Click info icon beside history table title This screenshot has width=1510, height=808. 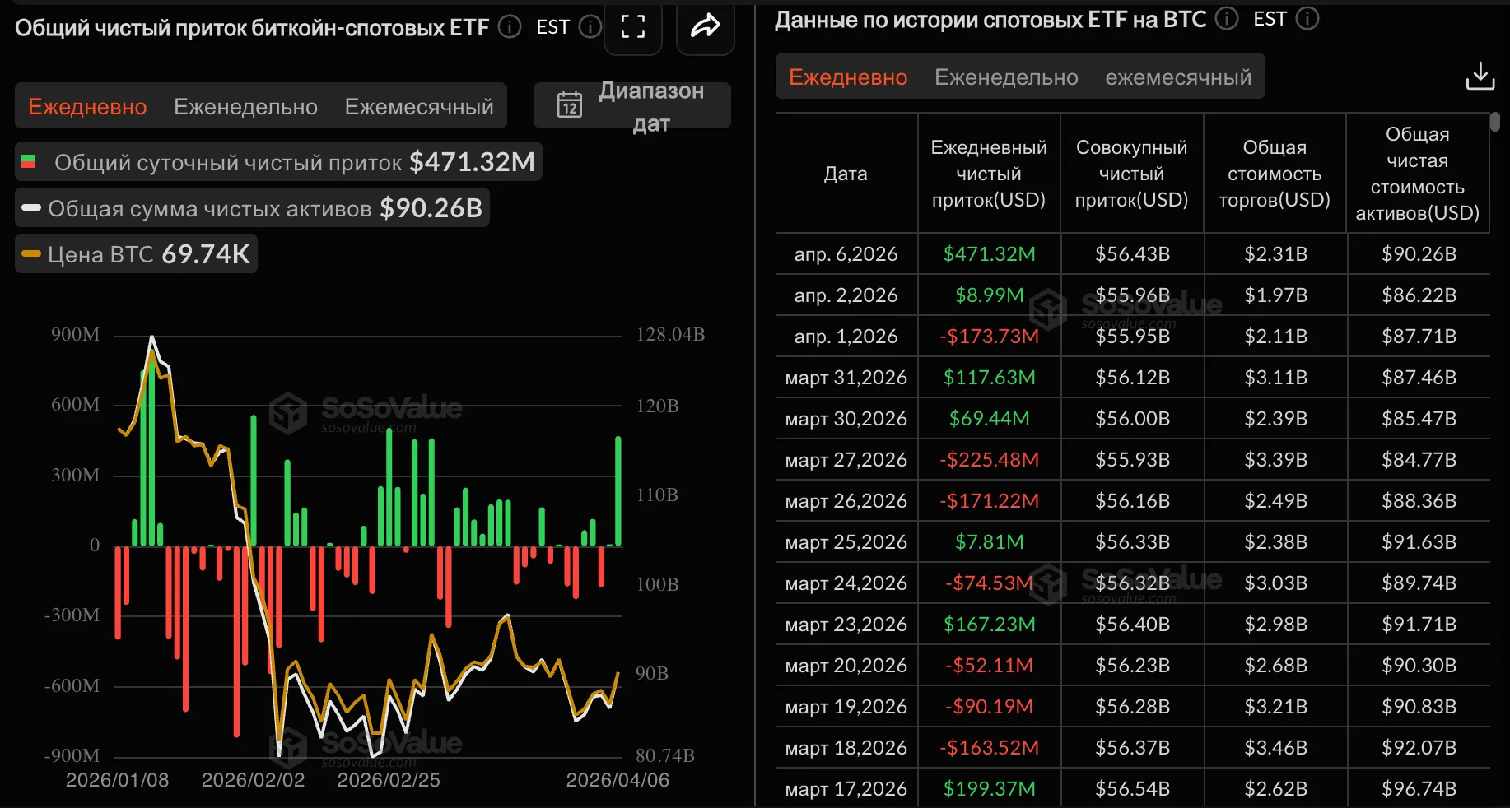point(1227,18)
